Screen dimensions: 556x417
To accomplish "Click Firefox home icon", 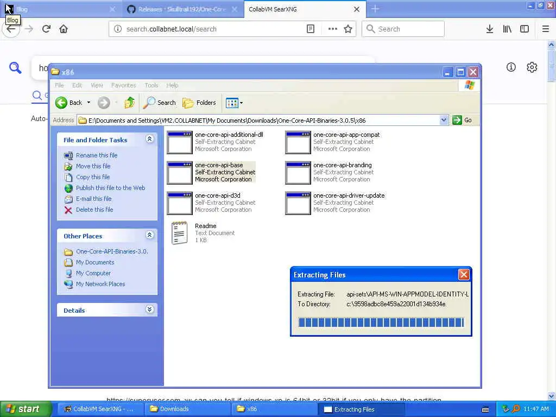I will 64,29.
